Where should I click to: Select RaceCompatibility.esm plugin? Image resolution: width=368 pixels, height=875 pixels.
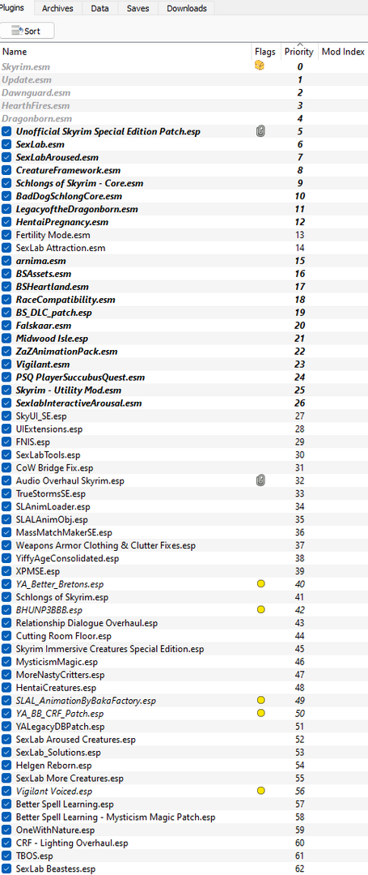click(184, 300)
